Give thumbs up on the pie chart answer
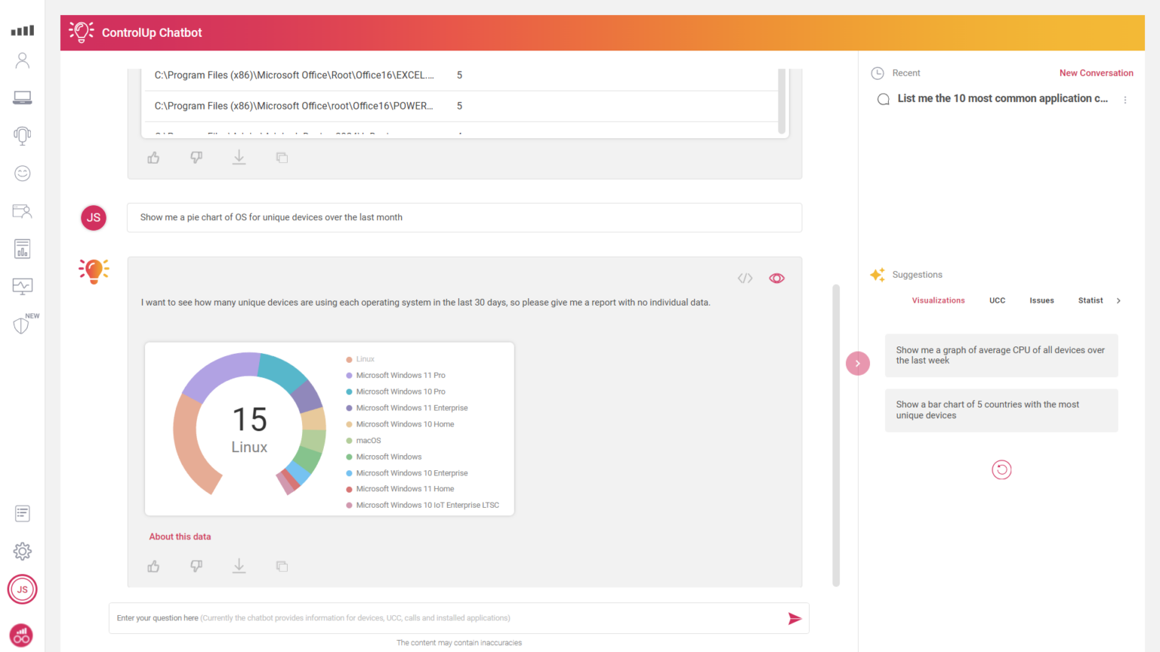 click(x=153, y=566)
